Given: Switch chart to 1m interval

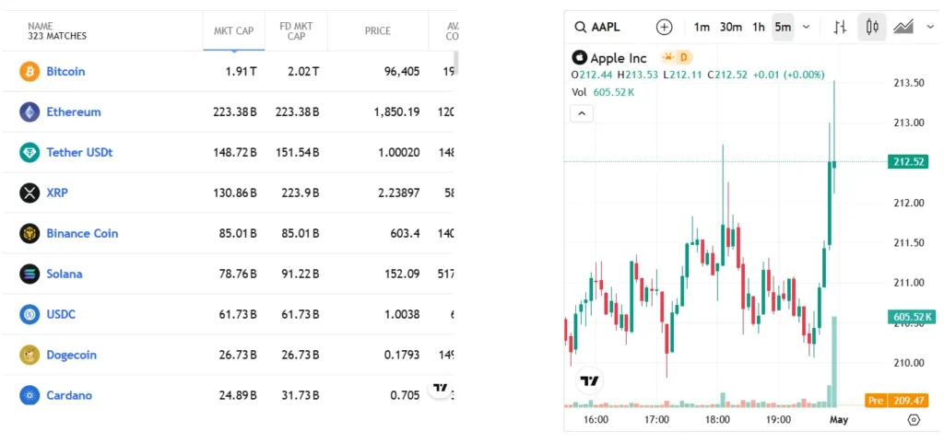Looking at the screenshot, I should 702,27.
